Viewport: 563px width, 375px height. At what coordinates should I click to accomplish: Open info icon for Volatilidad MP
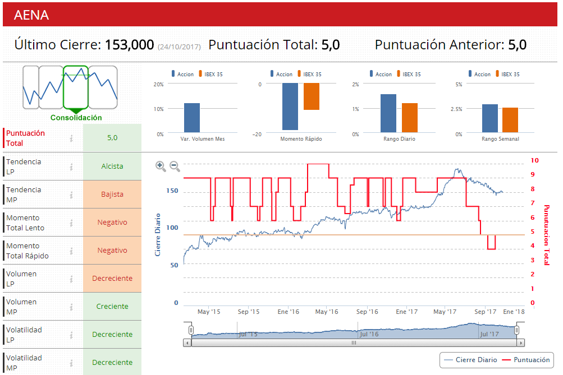coord(71,363)
